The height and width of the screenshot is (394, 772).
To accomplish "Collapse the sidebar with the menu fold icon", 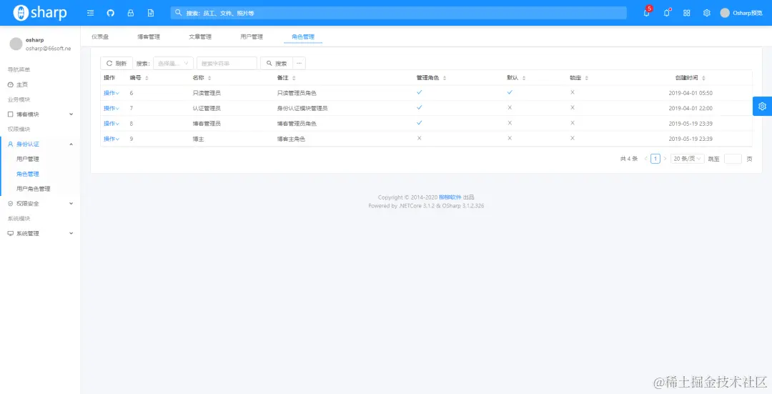I will click(91, 13).
